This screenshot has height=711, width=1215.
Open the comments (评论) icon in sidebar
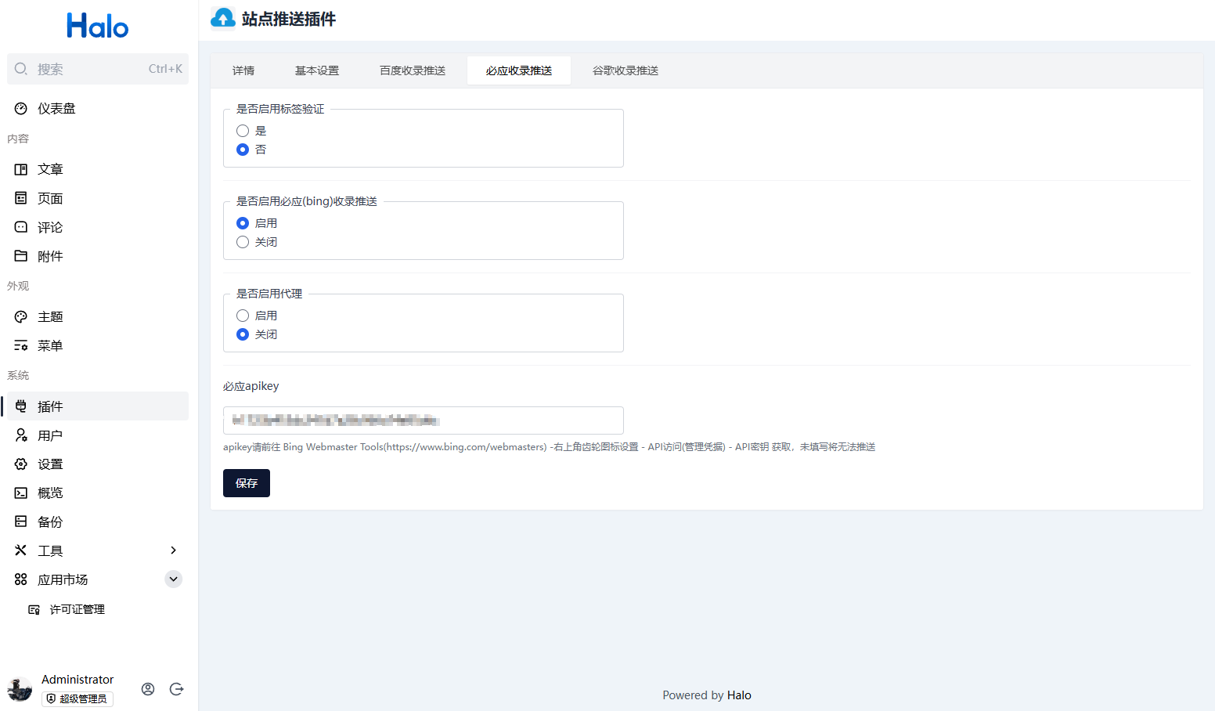point(21,227)
